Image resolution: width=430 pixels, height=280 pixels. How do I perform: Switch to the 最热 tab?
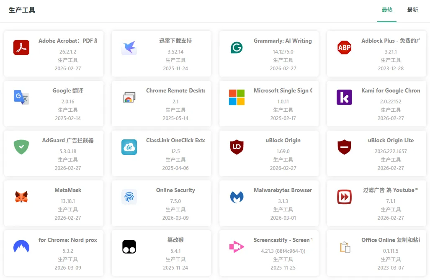click(387, 10)
